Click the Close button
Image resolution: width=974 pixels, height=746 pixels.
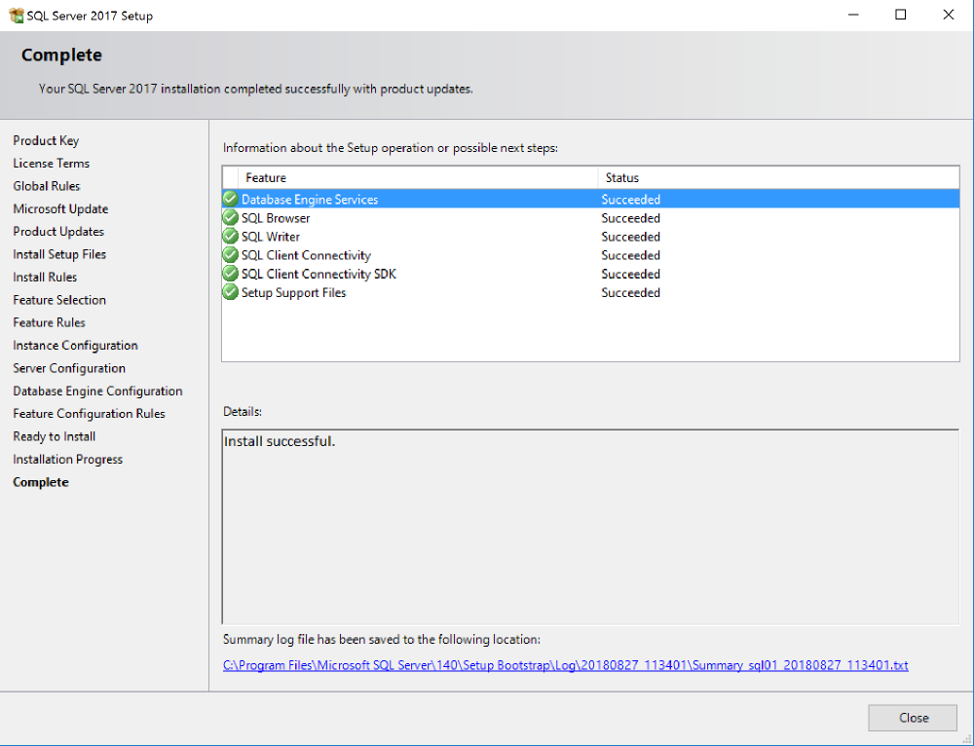913,718
